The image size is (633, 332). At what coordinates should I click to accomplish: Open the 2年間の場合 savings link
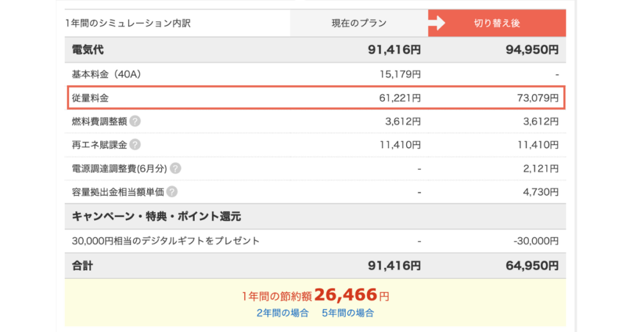pos(283,313)
